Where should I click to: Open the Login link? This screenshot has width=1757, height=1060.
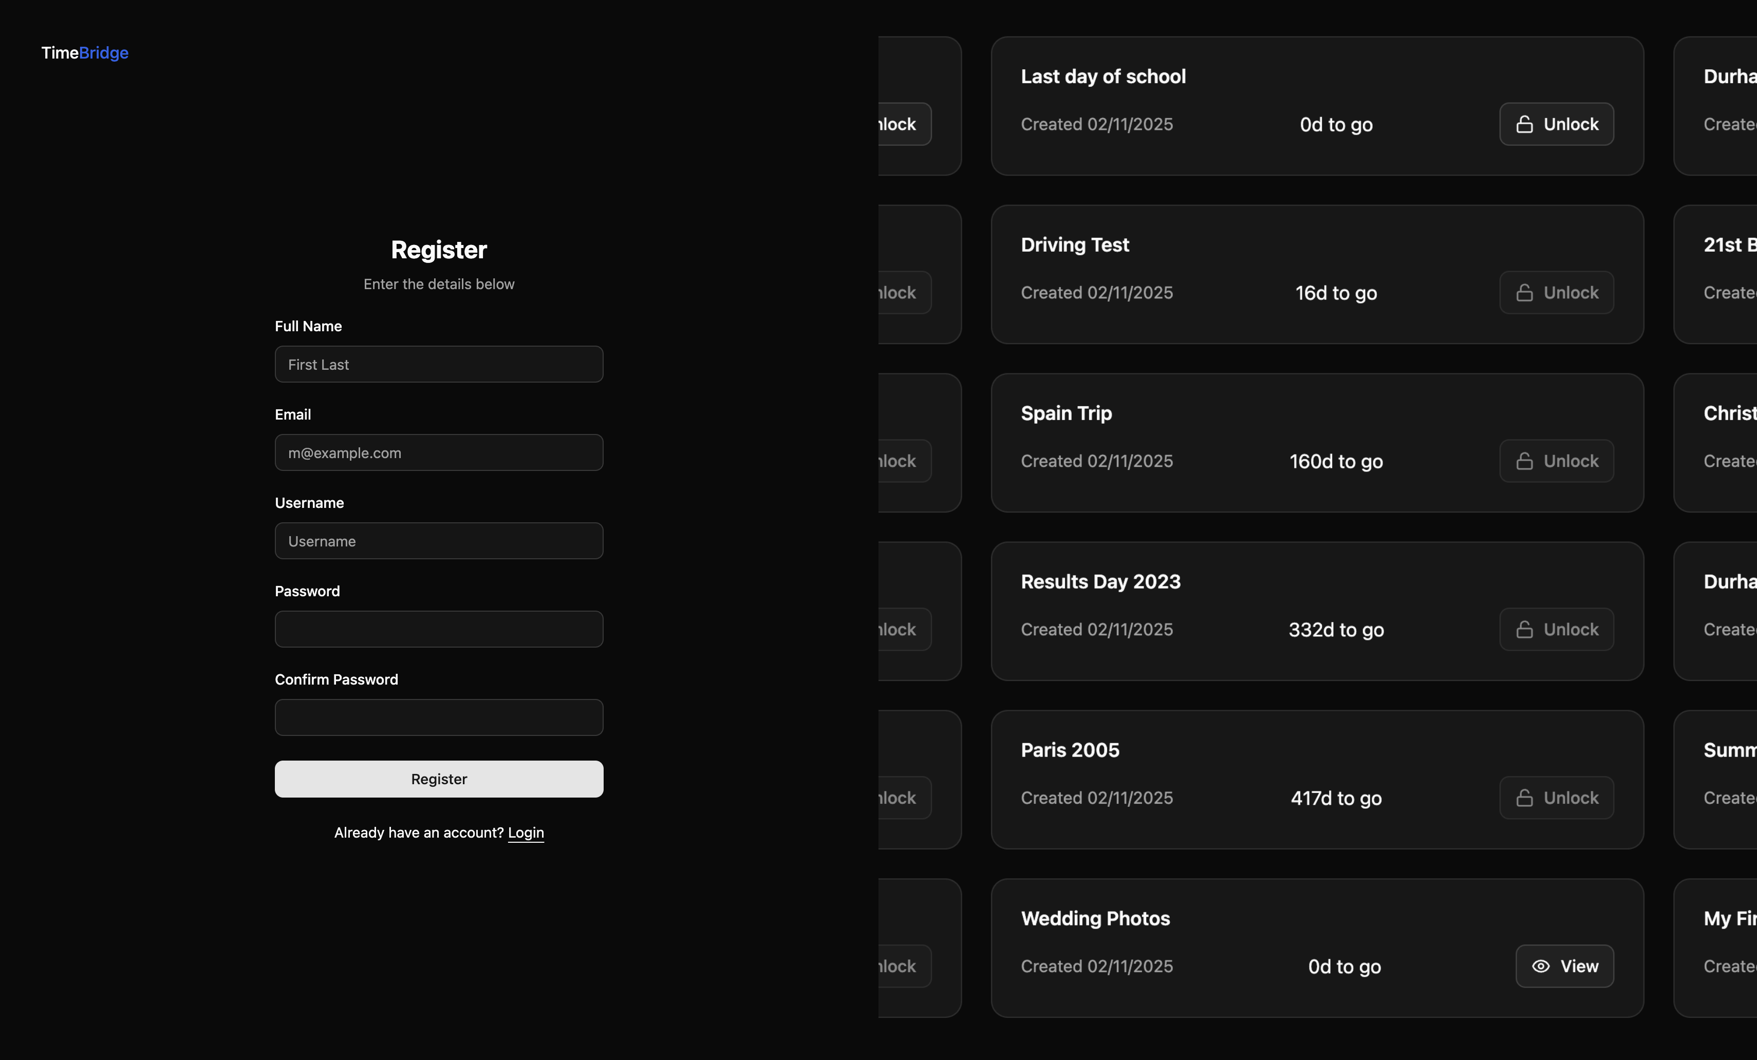(x=526, y=832)
